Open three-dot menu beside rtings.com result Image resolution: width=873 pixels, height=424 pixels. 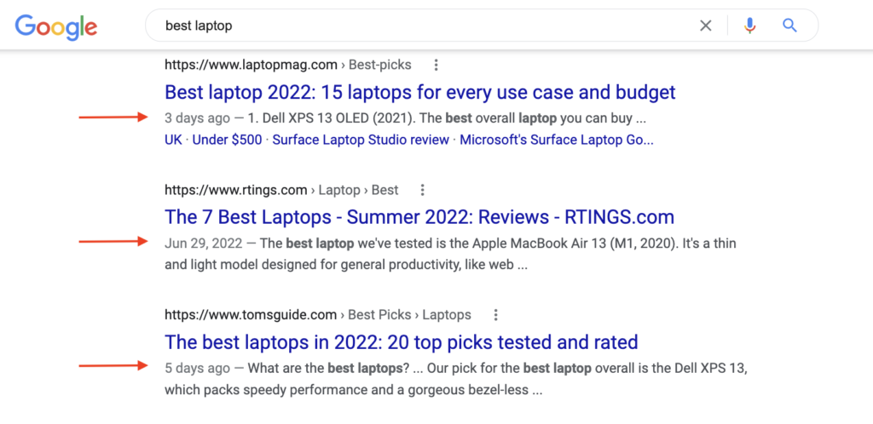click(423, 191)
